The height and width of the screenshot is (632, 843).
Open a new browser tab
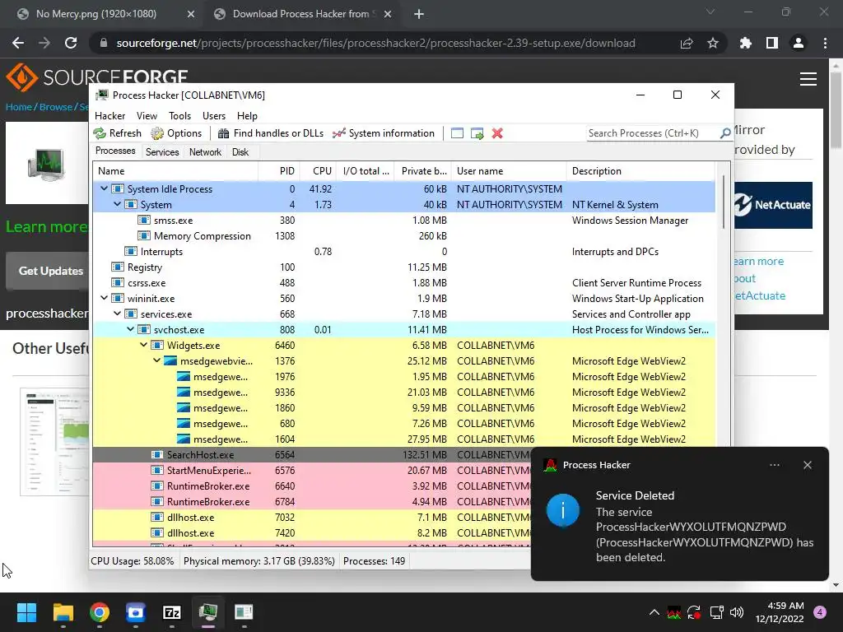tap(419, 14)
